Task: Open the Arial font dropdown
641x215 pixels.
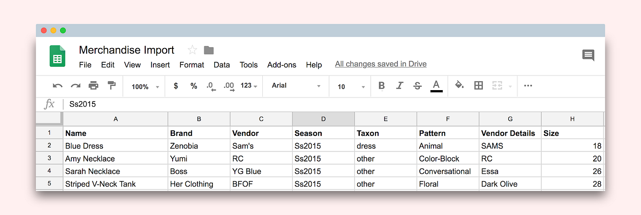Action: pyautogui.click(x=296, y=86)
